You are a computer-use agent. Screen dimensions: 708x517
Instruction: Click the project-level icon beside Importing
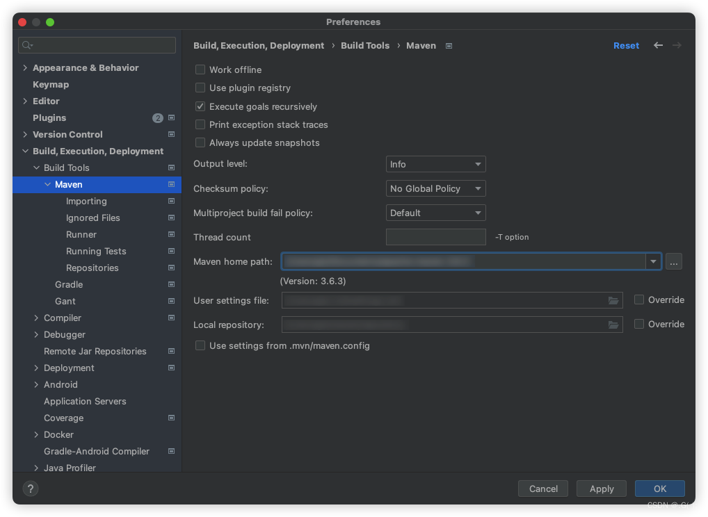coord(172,202)
